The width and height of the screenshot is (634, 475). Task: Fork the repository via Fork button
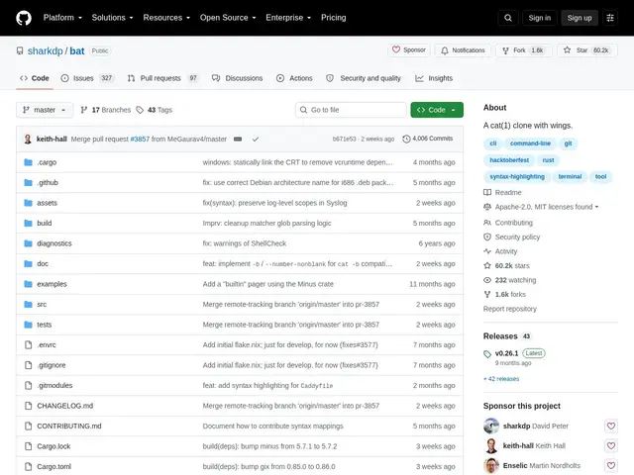click(524, 50)
